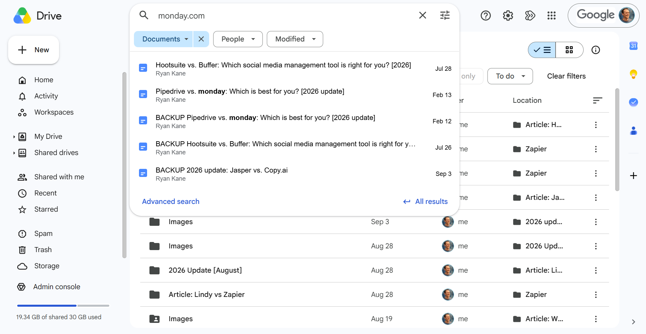Open the Settings gear icon
This screenshot has width=646, height=334.
coord(508,16)
